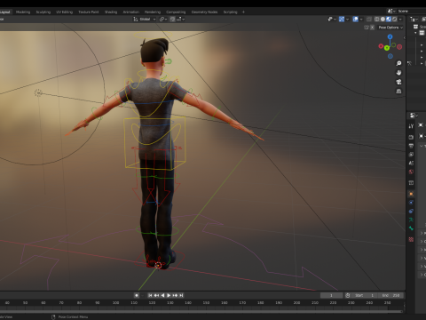Click the zoom magnifier viewport icon
The height and width of the screenshot is (320, 426).
coord(398,63)
